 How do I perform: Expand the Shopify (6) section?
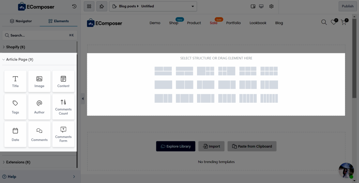pyautogui.click(x=39, y=47)
